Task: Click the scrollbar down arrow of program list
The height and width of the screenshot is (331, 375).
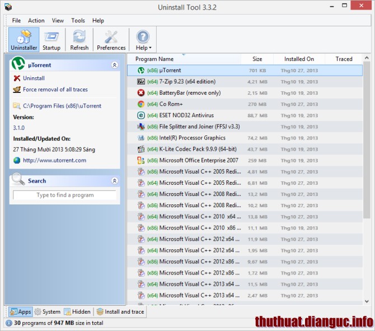Action: pyautogui.click(x=367, y=301)
